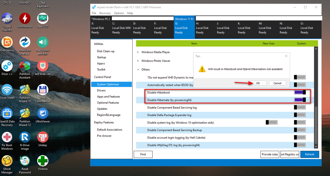Select Optional Features in sidebar
330x176 pixels.
(x=108, y=103)
